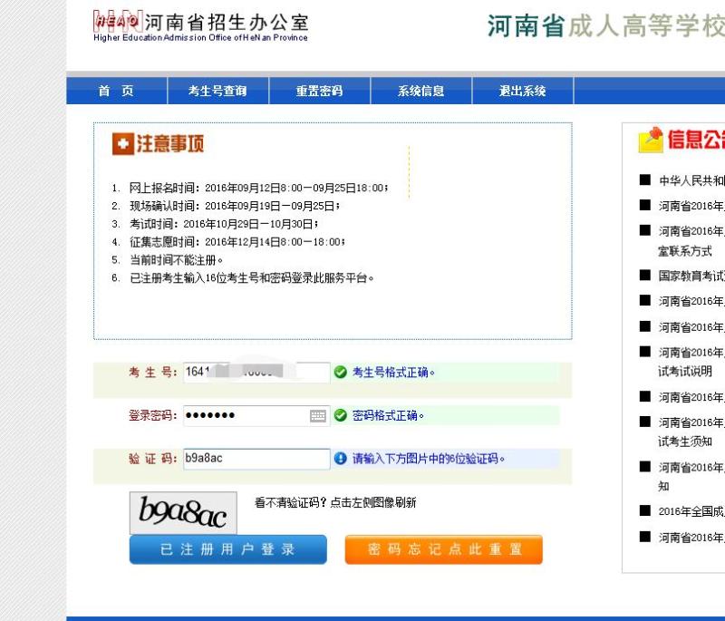Refresh the captcha image b9a8ac
The height and width of the screenshot is (621, 725).
(183, 513)
